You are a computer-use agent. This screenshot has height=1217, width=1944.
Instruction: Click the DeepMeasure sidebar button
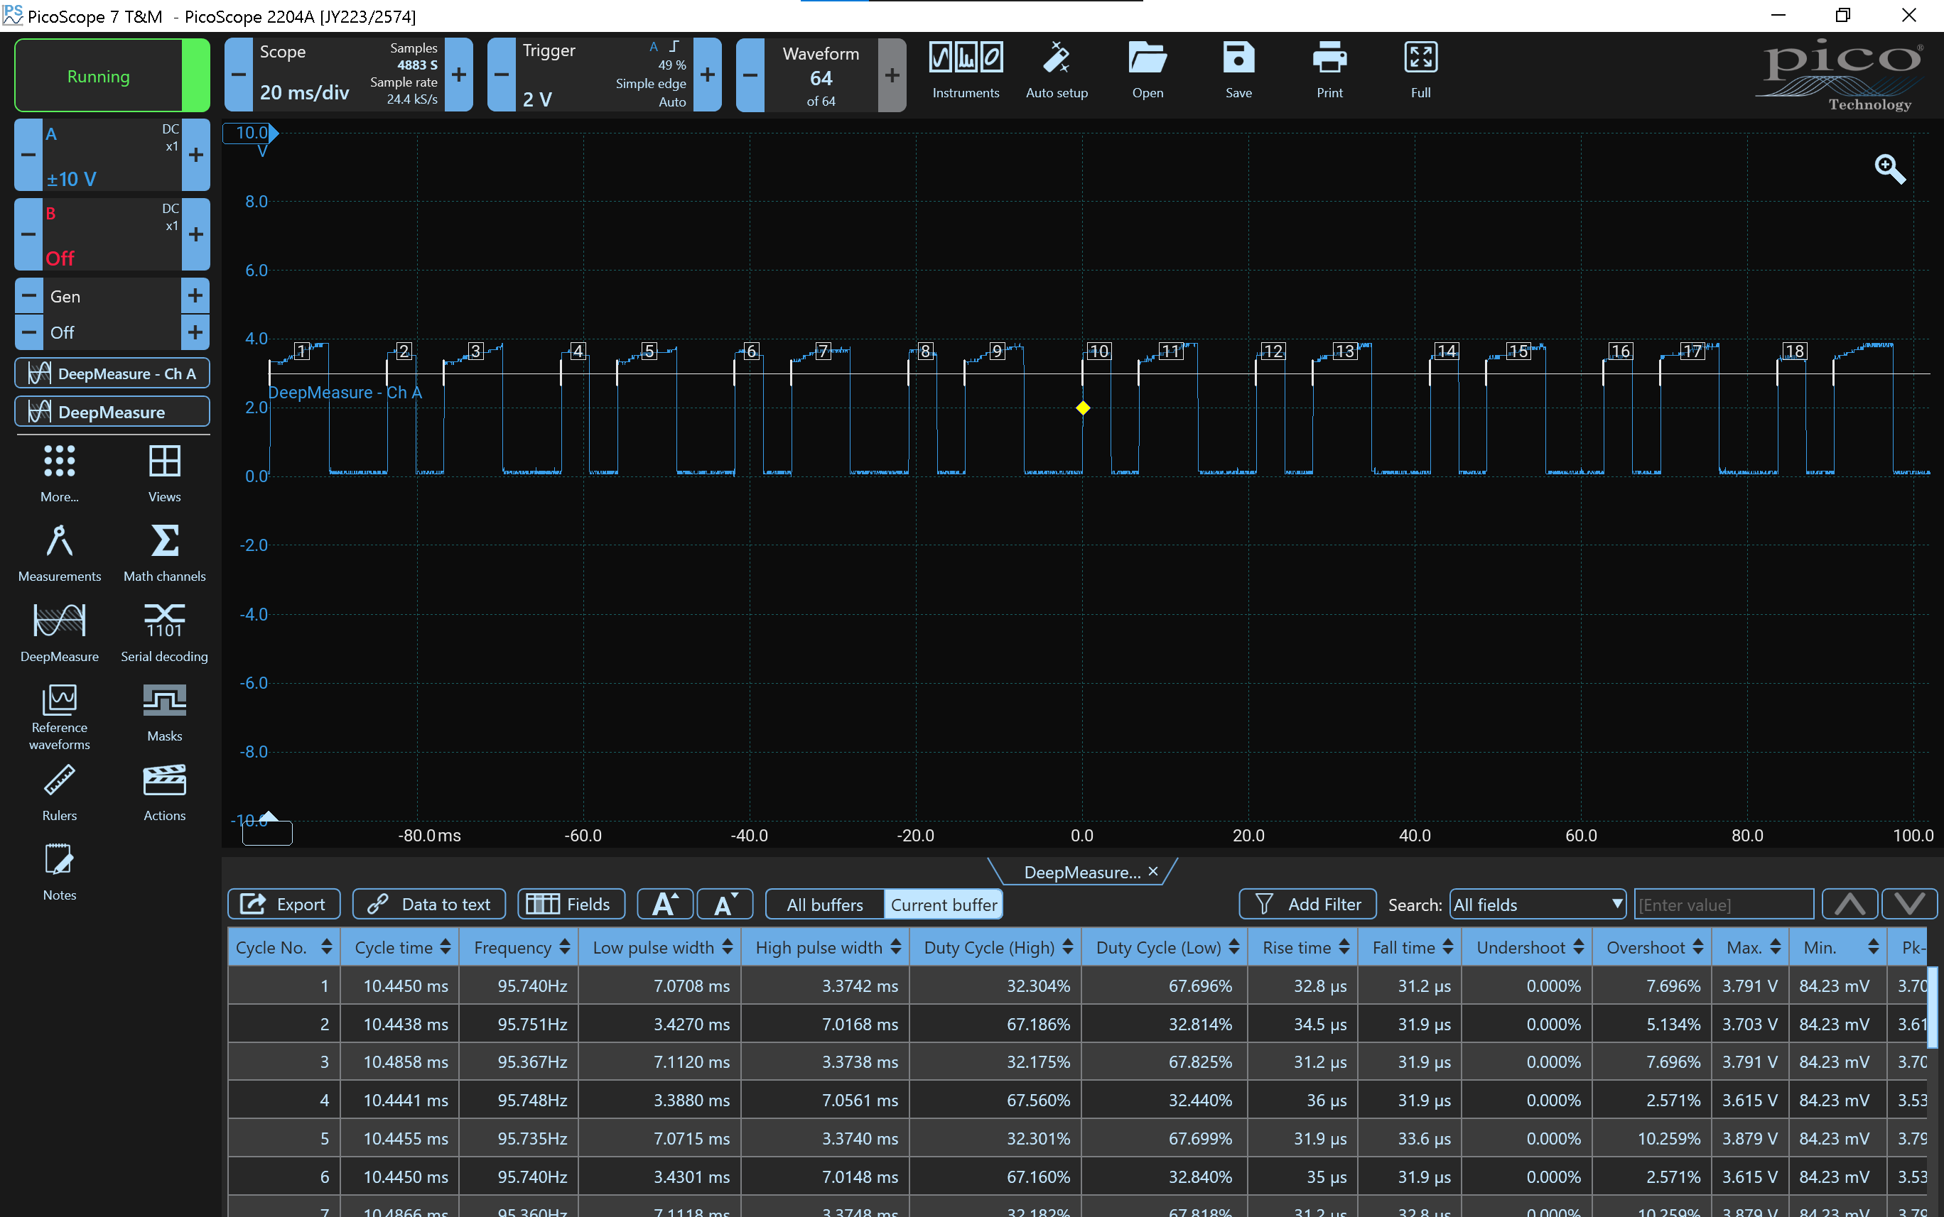tap(112, 412)
